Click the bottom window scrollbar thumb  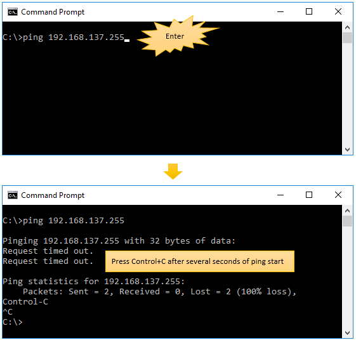347,221
